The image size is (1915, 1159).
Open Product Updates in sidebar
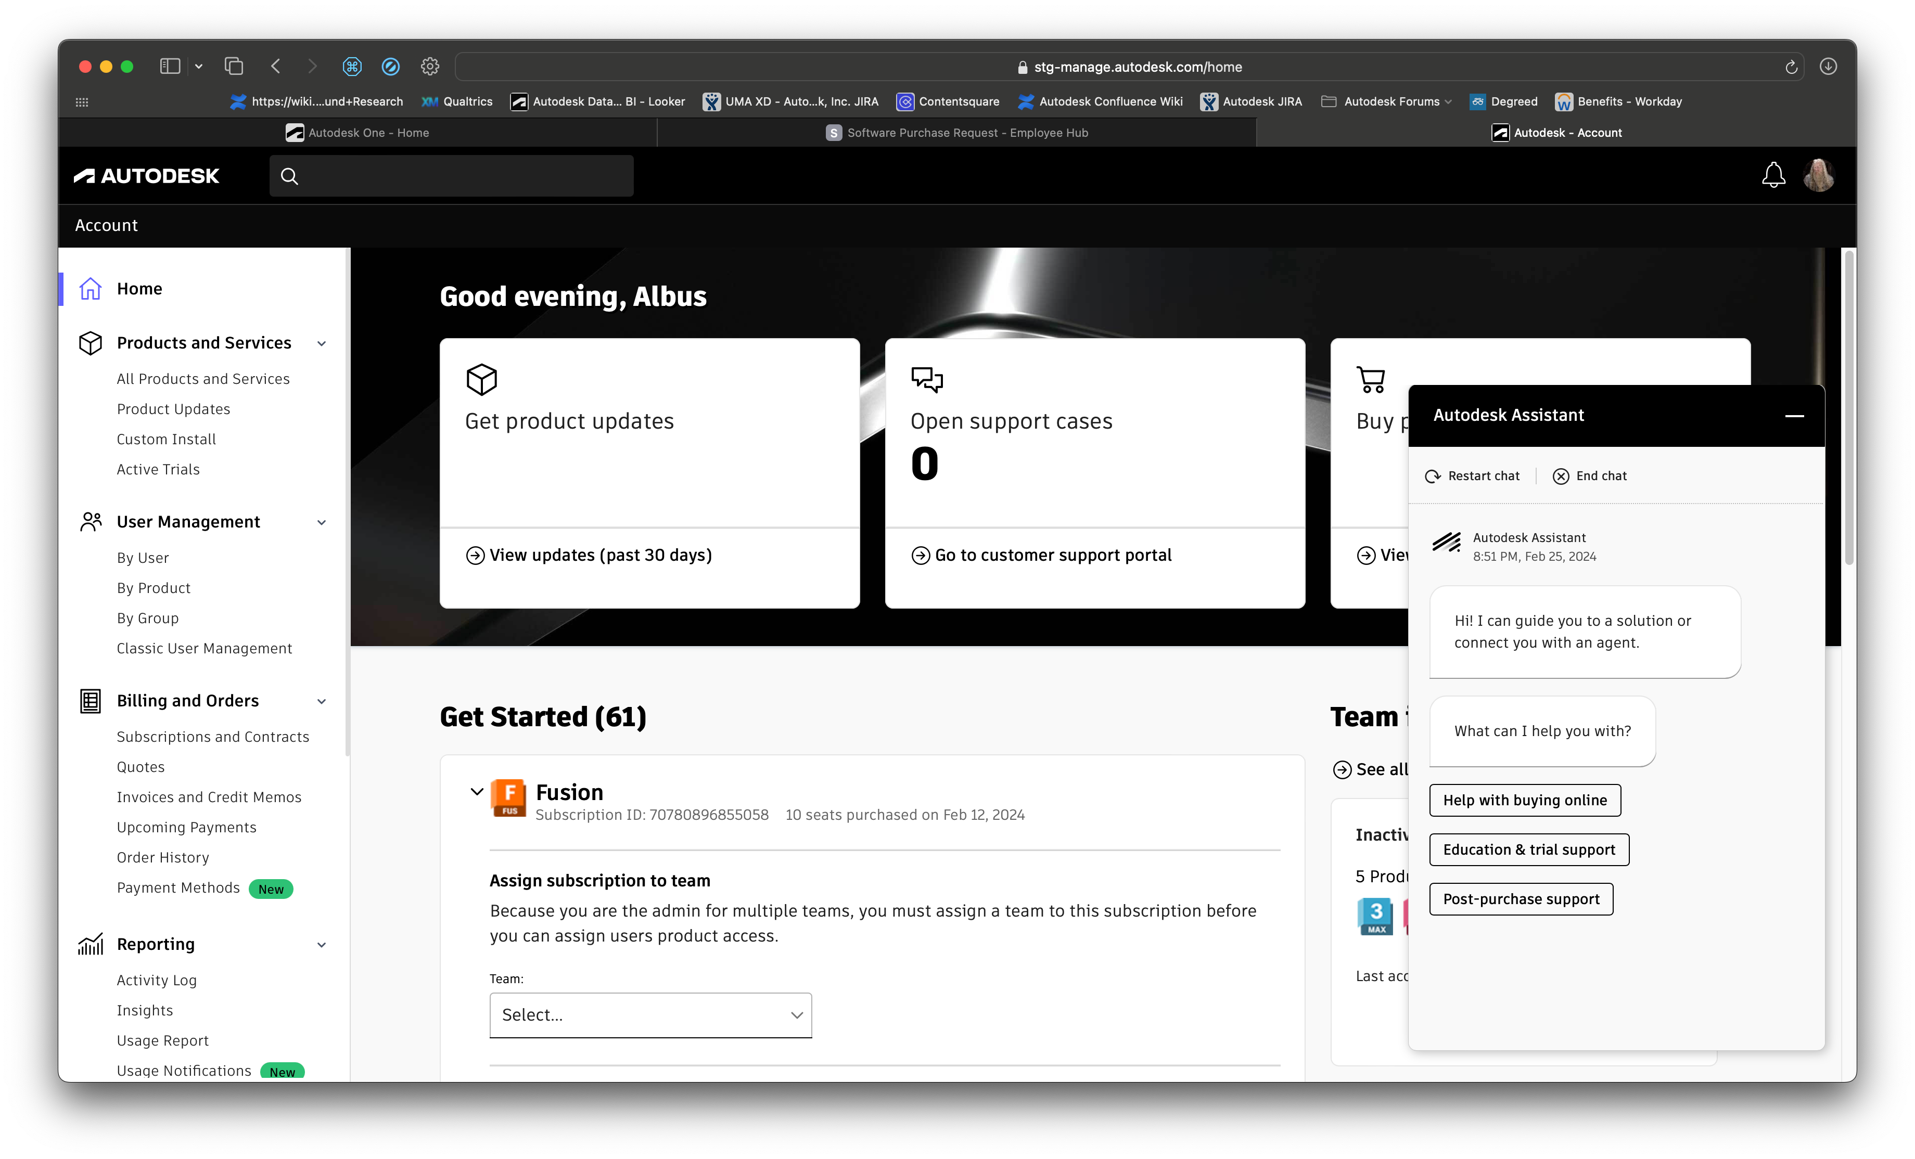pyautogui.click(x=173, y=409)
